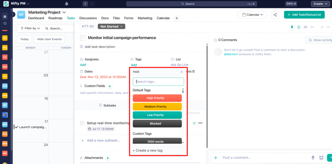Close the Tags popup
Viewport: 332px width, 164px height.
(x=182, y=72)
